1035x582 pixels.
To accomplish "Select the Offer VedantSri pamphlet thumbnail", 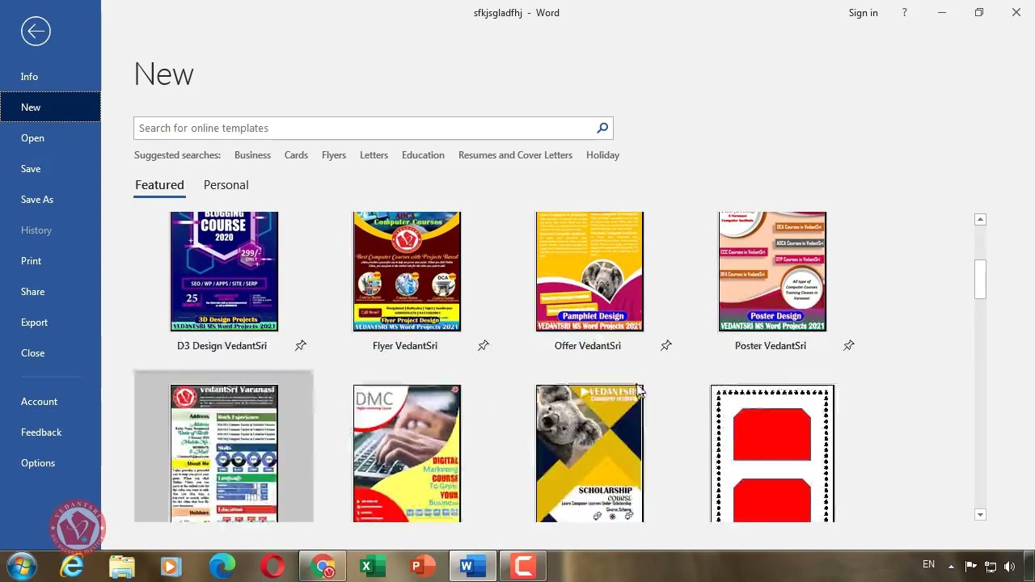I will tap(589, 272).
